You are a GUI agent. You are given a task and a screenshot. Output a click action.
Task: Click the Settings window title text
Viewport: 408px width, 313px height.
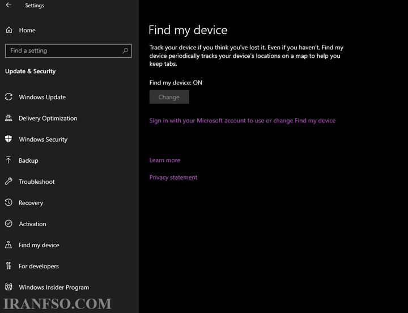(x=35, y=5)
